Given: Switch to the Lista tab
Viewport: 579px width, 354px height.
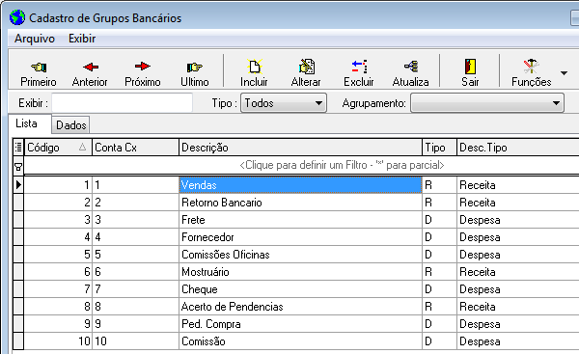Looking at the screenshot, I should tap(26, 123).
